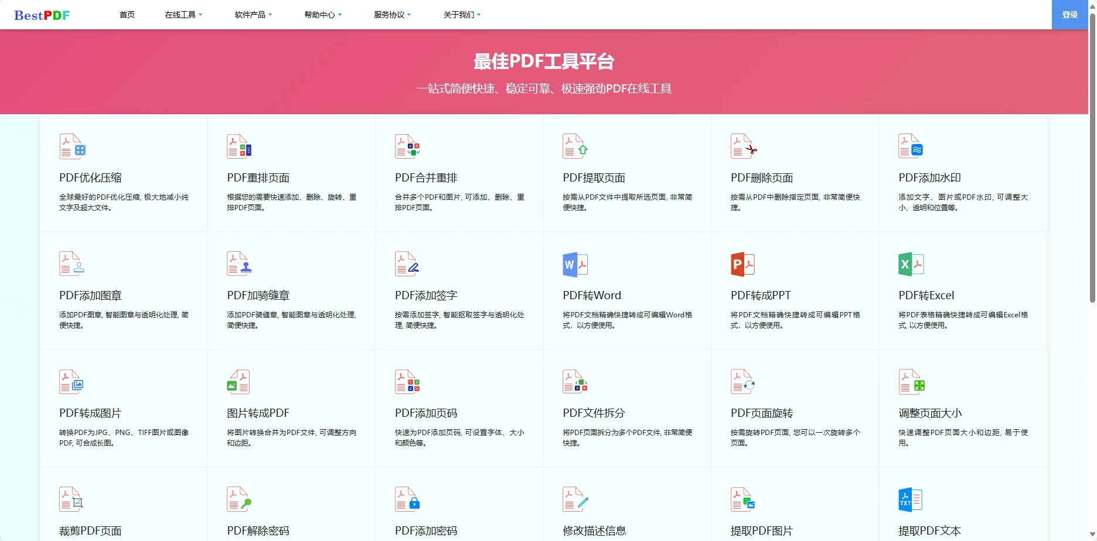Open the PDF解除密码 key icon
The image size is (1097, 541).
tap(239, 499)
